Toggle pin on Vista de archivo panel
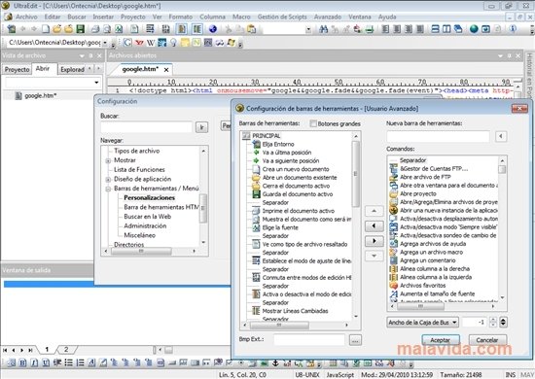 (x=90, y=55)
